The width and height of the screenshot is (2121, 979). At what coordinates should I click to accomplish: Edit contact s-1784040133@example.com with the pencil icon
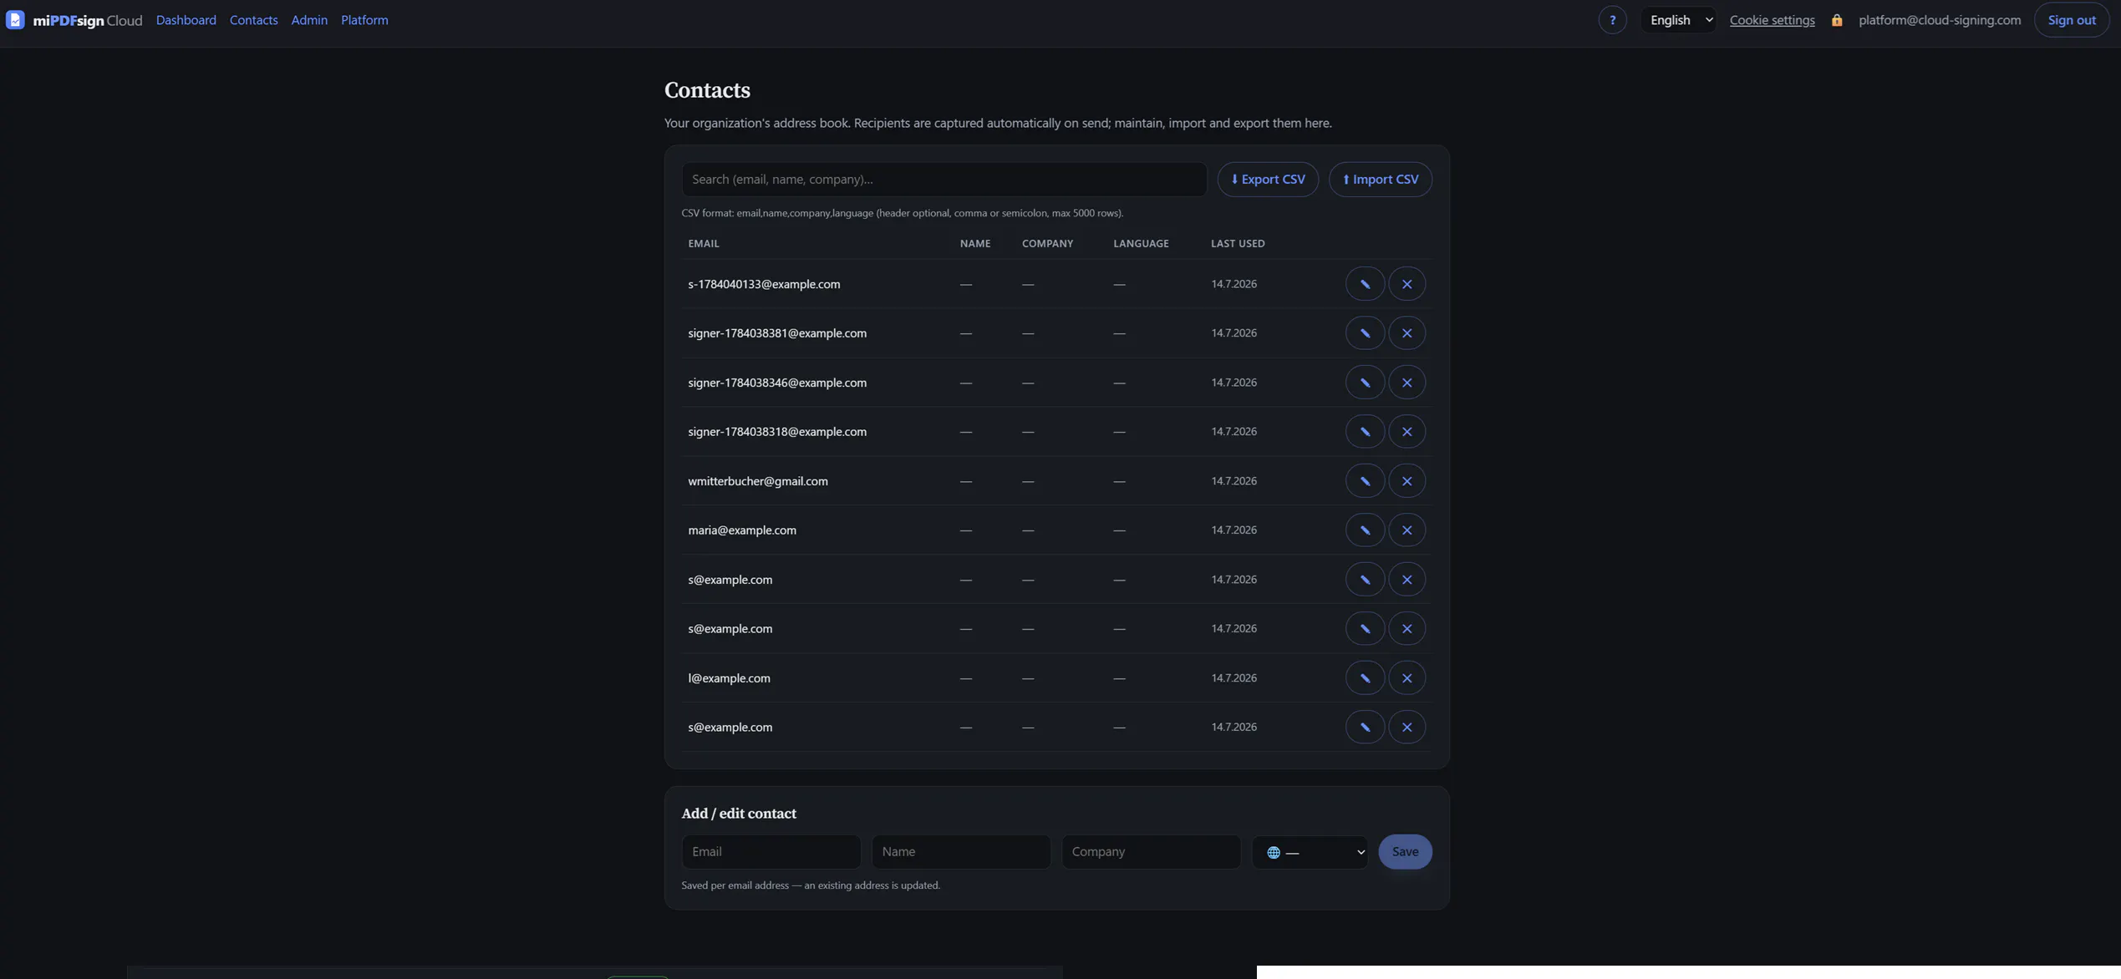click(1365, 284)
